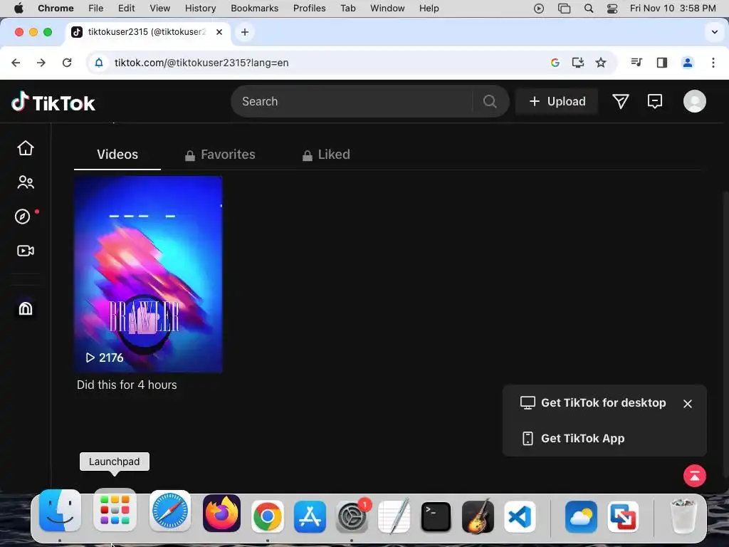This screenshot has height=547, width=729.
Task: Open the Apple menu
Action: [19, 9]
